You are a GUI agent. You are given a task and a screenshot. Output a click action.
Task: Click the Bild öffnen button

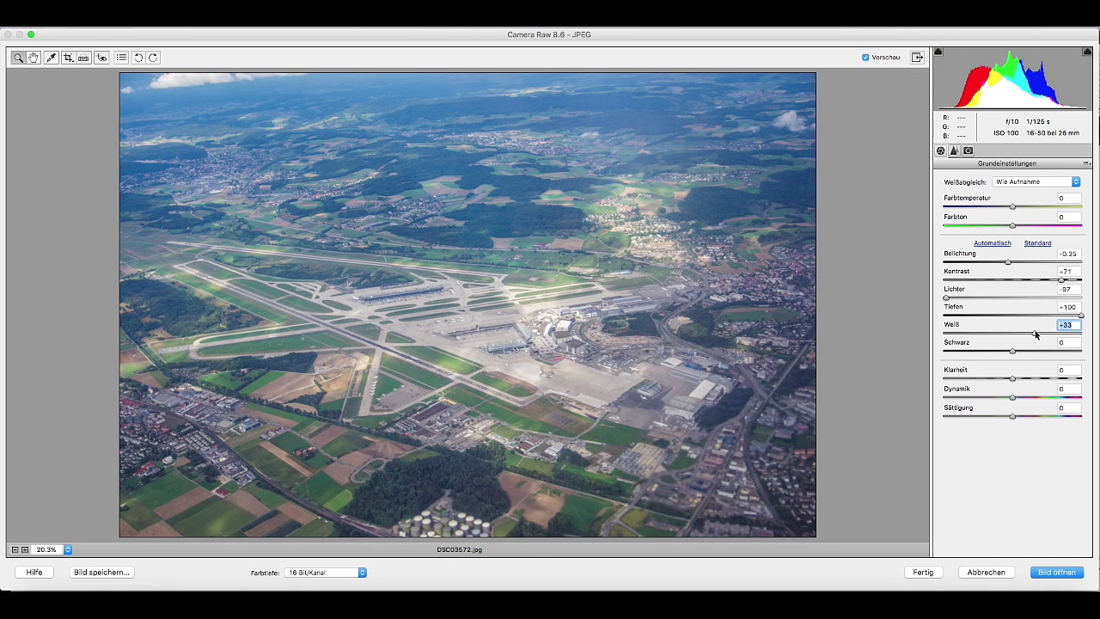1056,573
